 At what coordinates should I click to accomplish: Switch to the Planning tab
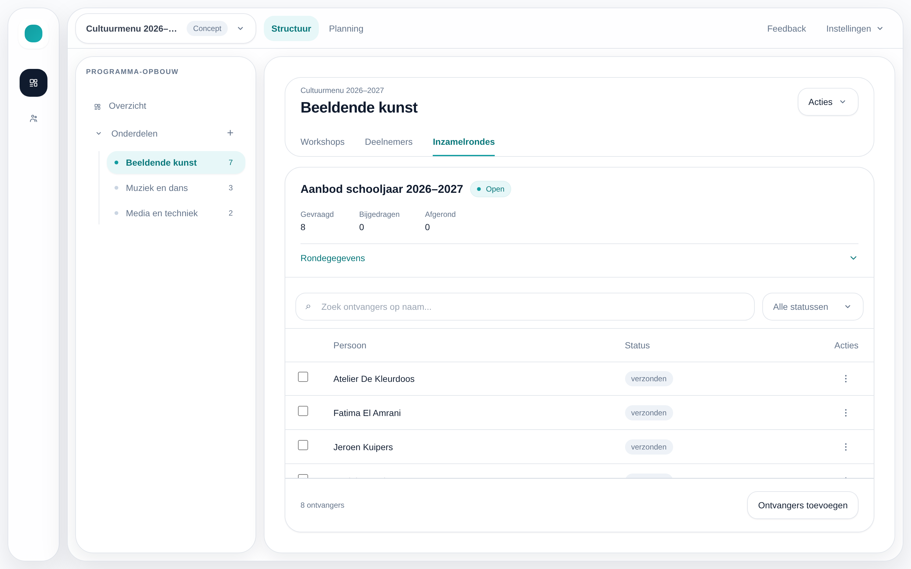point(346,28)
